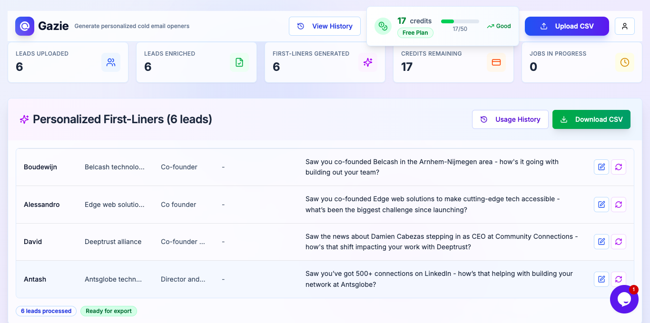
Task: Click the Jobs in Progress stat card
Action: pos(582,62)
